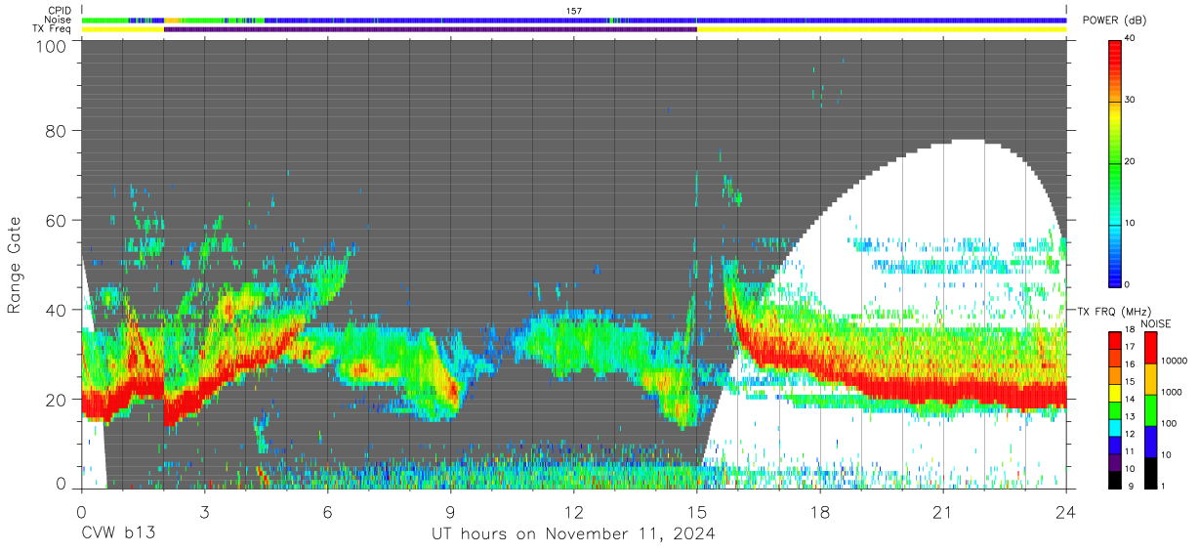Click TX frequency scale label '18'
Screen dimensions: 1199x554
1132,331
